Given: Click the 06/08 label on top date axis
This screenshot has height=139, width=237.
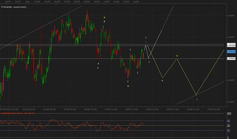Looking at the screenshot, I should (57, 2).
